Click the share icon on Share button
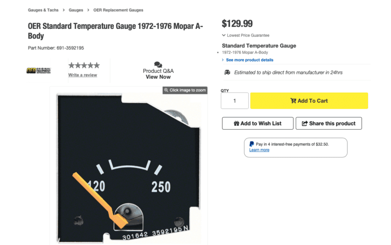 (x=305, y=123)
